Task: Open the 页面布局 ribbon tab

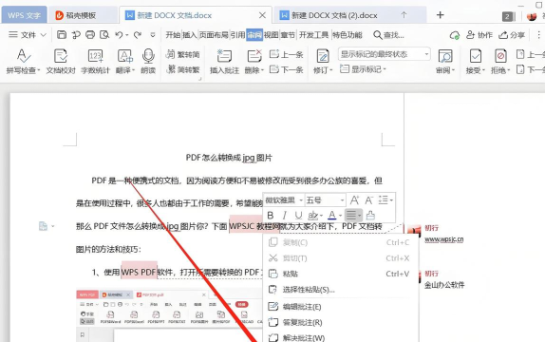Action: coord(214,35)
